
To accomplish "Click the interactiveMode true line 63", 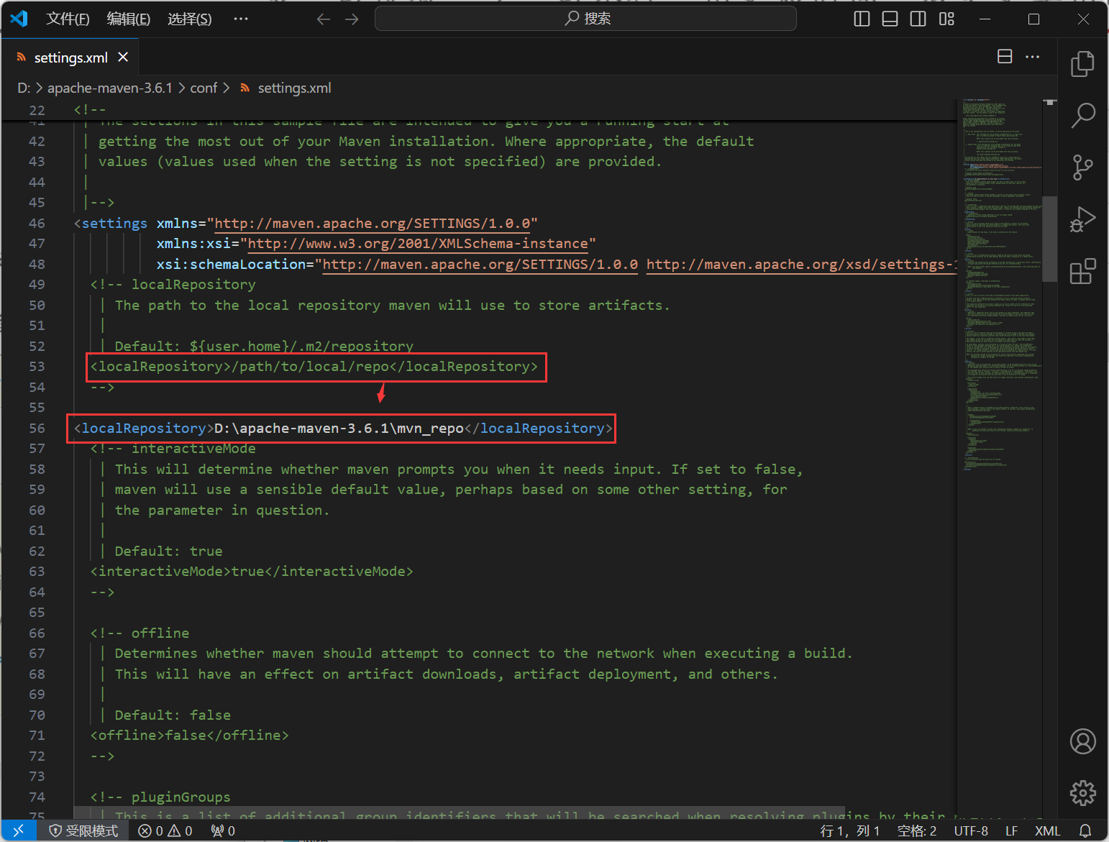I will [x=252, y=572].
